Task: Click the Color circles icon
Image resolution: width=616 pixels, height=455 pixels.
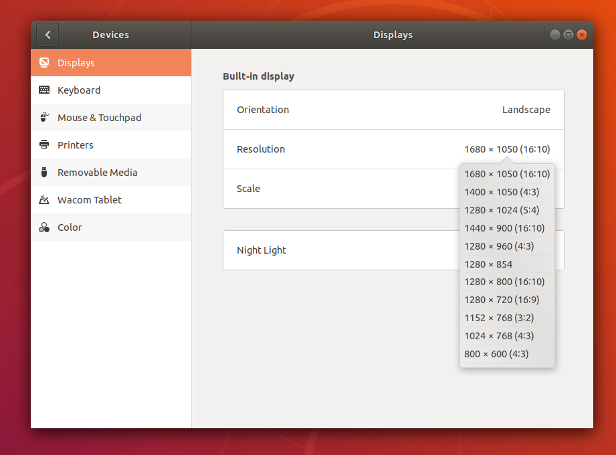Action: tap(44, 227)
